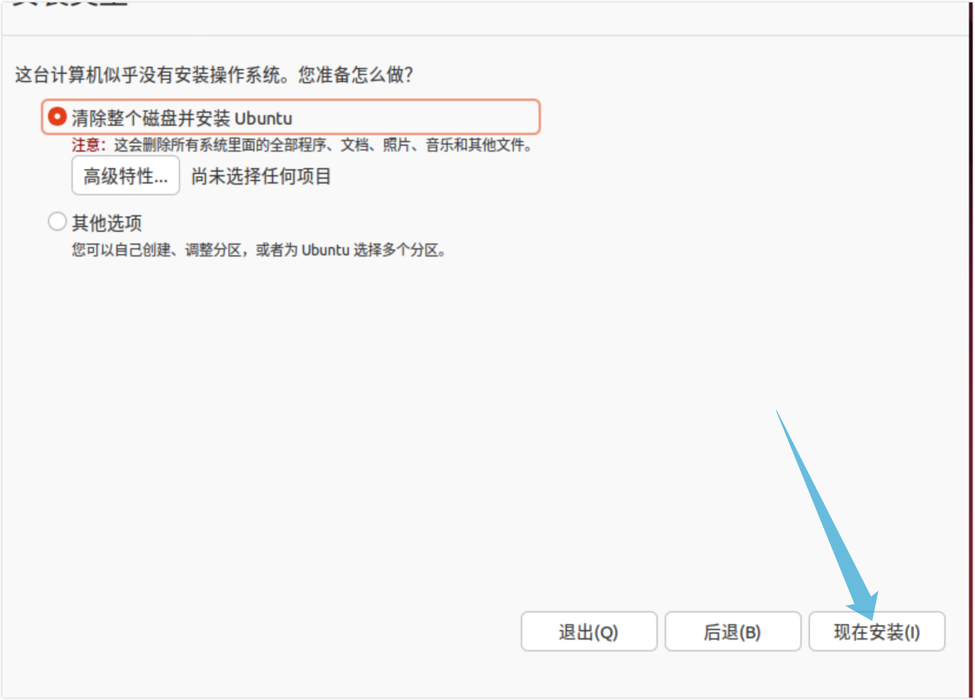Click the 尚未选择任何项目 status text

pos(261,176)
